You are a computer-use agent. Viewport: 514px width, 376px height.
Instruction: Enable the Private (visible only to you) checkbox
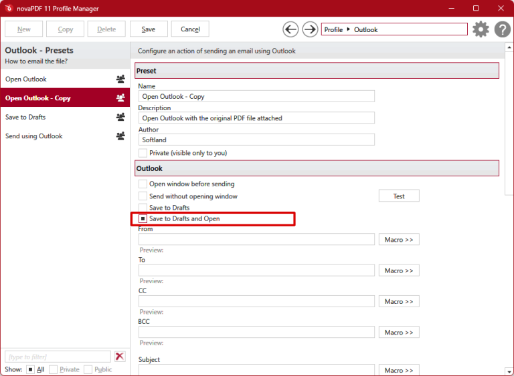(143, 153)
